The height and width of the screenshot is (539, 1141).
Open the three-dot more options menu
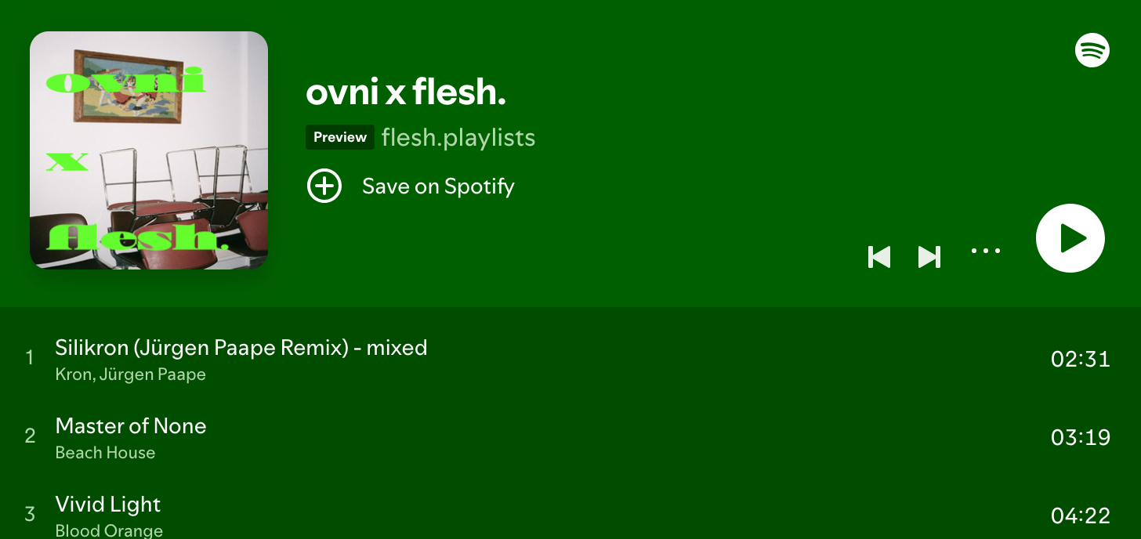985,251
